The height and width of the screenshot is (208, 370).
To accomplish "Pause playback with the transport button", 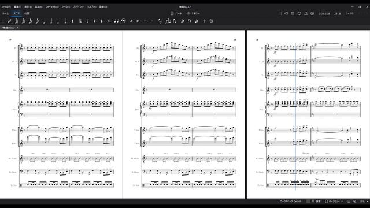I will (x=293, y=13).
